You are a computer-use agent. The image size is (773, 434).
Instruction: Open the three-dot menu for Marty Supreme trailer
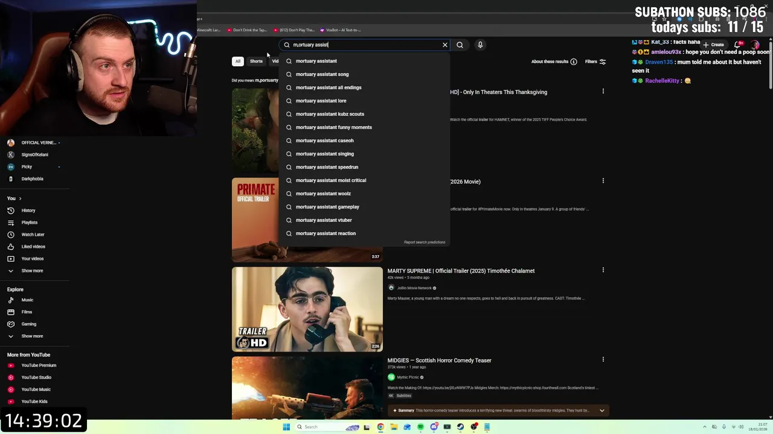(x=603, y=270)
